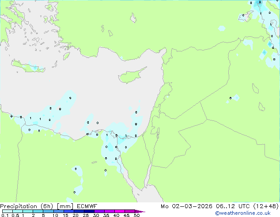Click the '10' legend scale label
The width and height of the screenshot is (280, 217).
coord(55,215)
